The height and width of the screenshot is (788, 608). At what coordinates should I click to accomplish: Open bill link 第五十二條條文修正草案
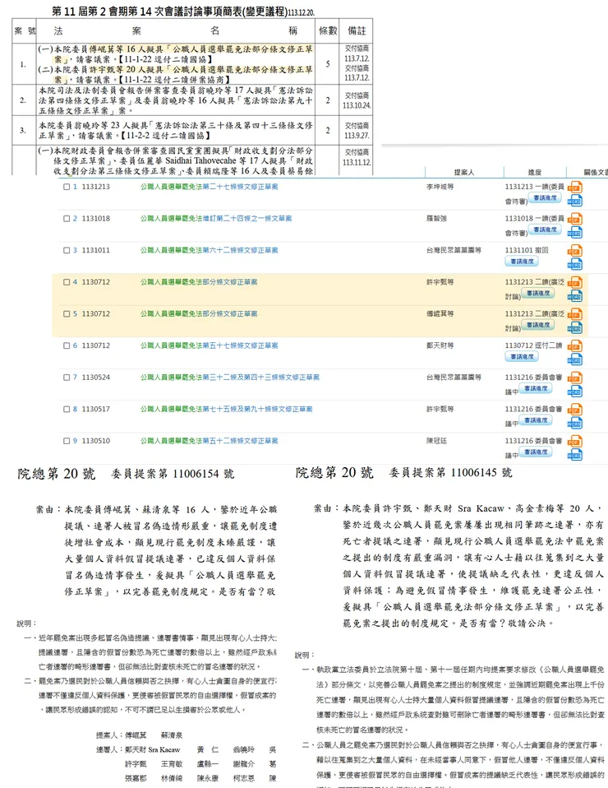[x=241, y=441]
